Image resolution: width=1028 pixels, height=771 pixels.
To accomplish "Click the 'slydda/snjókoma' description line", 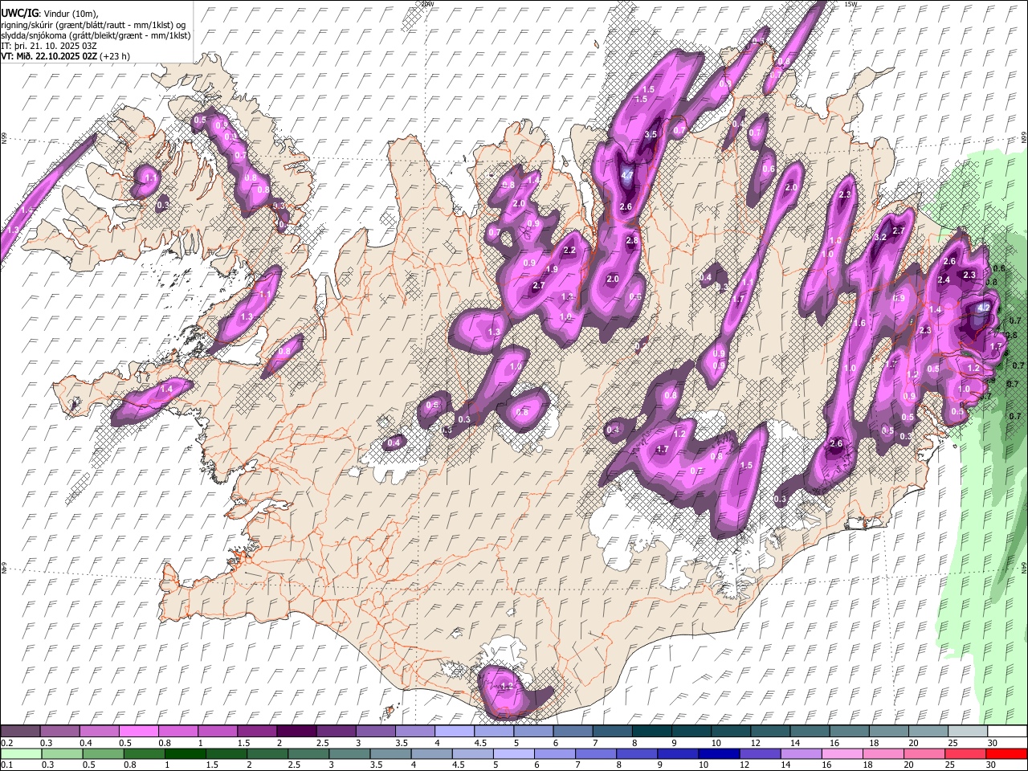I will 96,35.
